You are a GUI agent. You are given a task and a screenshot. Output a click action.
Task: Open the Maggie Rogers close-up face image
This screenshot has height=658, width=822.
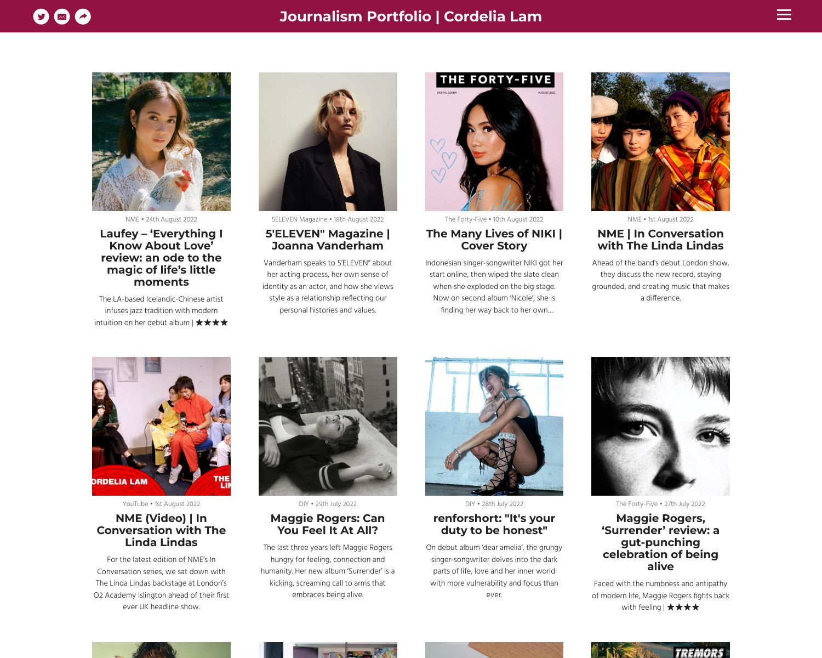tap(660, 426)
